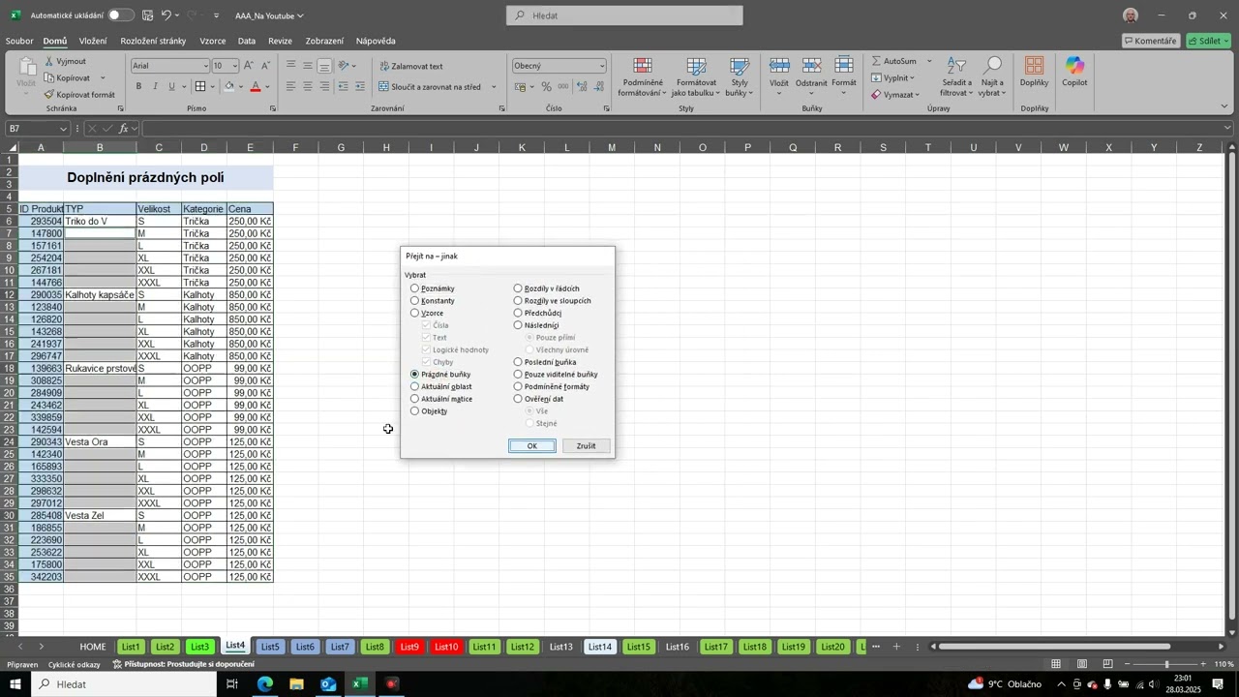Click the percent style icon
Screen dimensions: 1239x697
[547, 86]
